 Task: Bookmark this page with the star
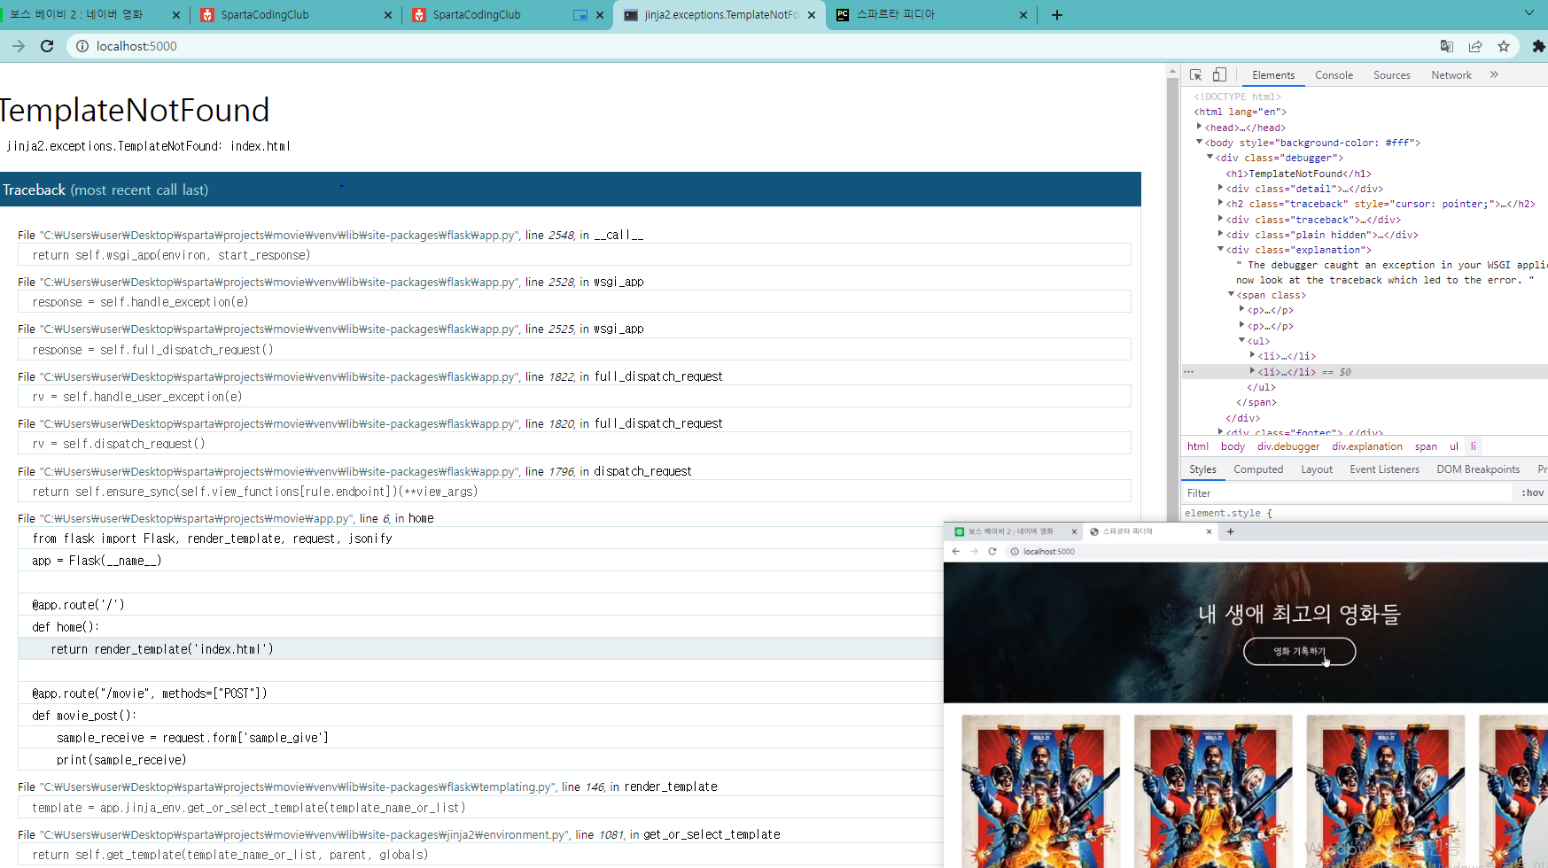[x=1504, y=46]
